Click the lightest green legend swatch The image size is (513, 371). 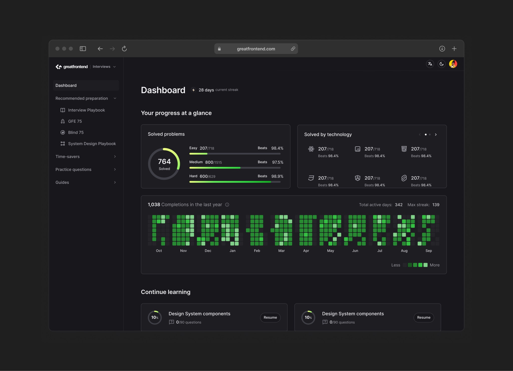click(426, 265)
